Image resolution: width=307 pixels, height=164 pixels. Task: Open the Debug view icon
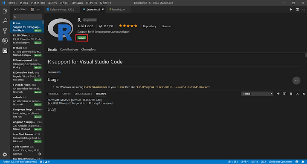tap(5, 40)
